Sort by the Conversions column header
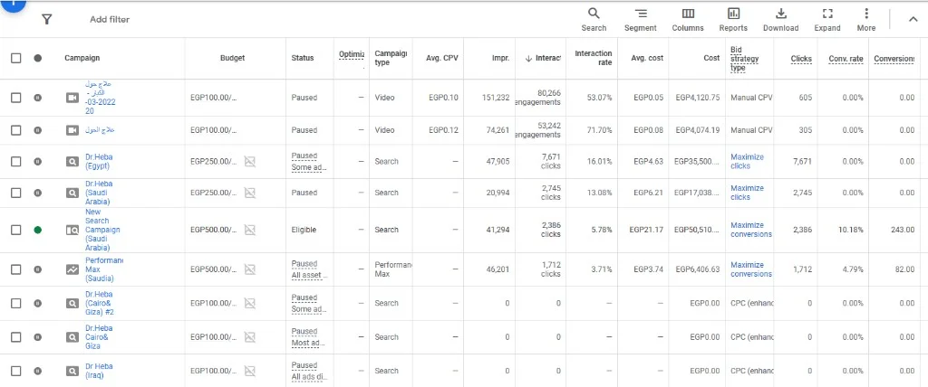928x387 pixels. pyautogui.click(x=894, y=59)
